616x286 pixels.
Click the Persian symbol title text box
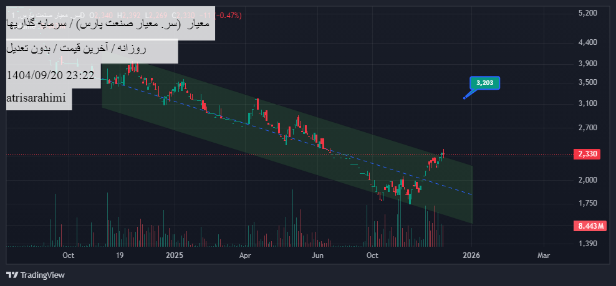[111, 25]
